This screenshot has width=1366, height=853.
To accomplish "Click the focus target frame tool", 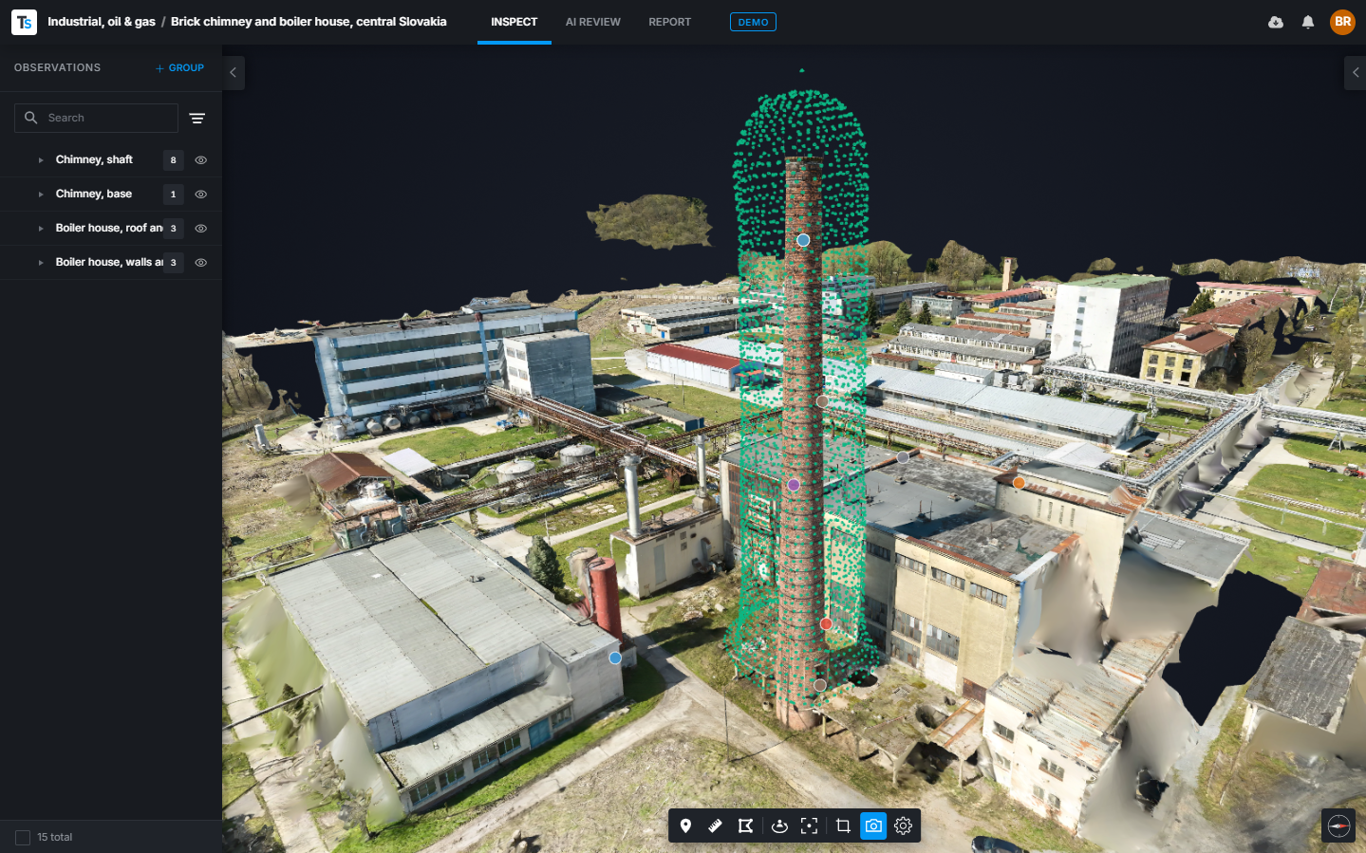I will pos(810,826).
